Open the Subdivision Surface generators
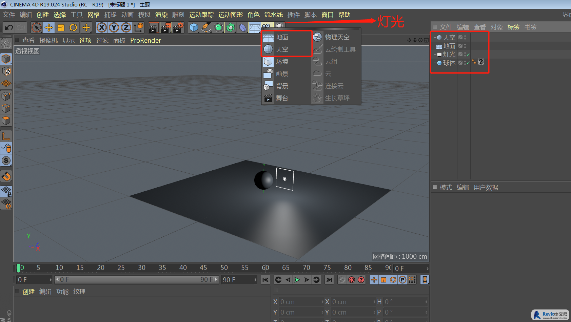This screenshot has height=322, width=571. point(218,27)
